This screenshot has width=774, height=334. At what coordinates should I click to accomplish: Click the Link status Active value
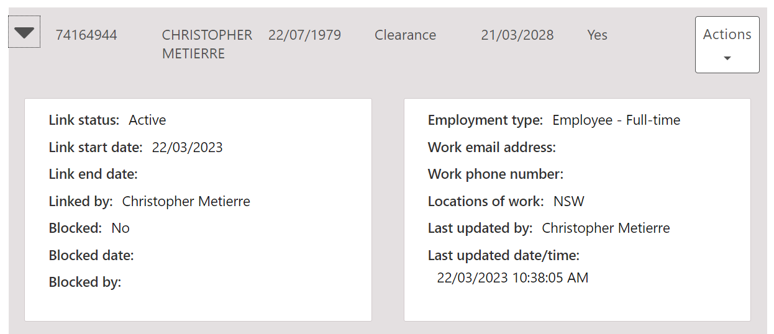(x=147, y=120)
